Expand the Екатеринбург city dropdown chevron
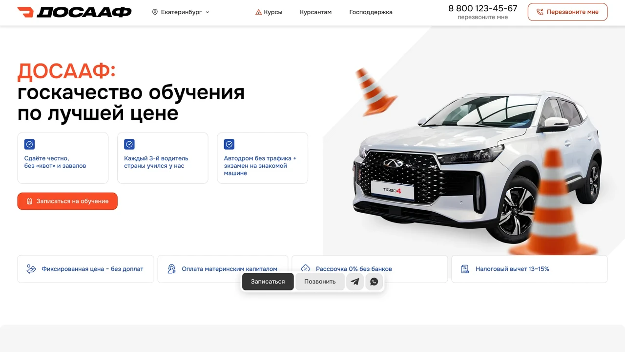625x352 pixels. pos(208,12)
